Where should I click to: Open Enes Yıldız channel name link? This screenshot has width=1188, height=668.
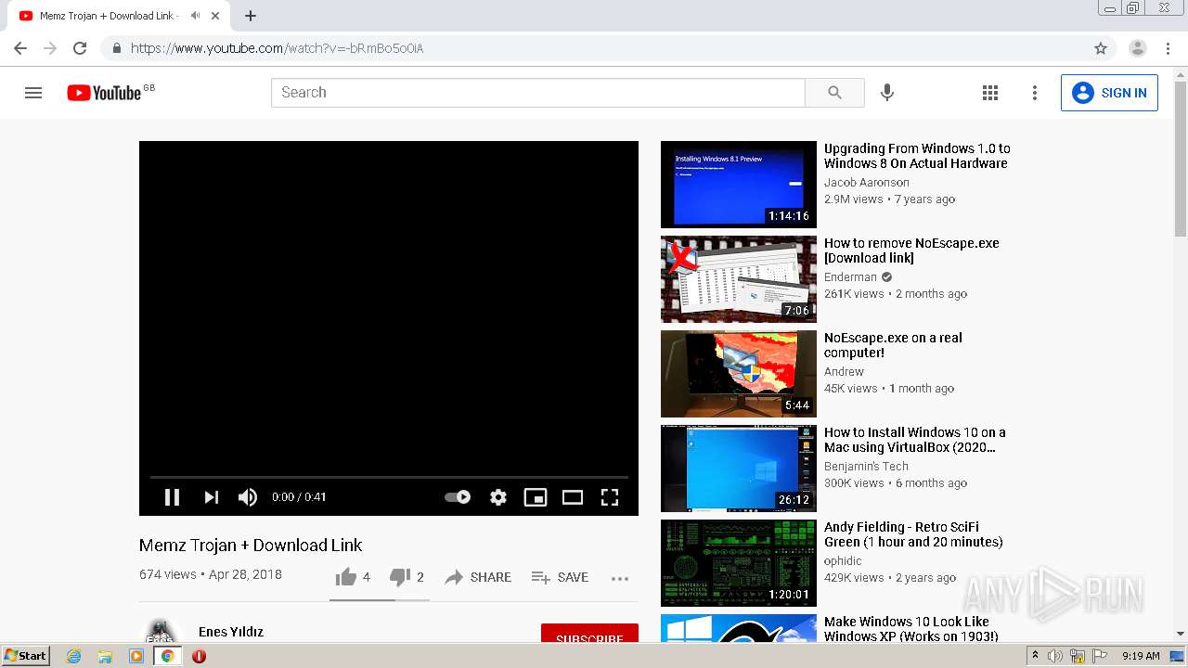click(231, 632)
